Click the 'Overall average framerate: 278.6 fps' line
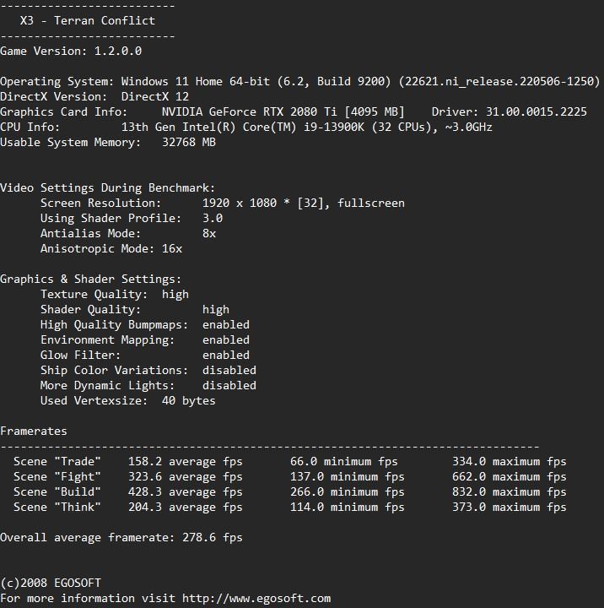 (121, 537)
